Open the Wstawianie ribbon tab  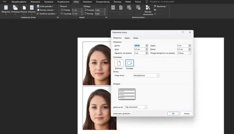click(35, 2)
